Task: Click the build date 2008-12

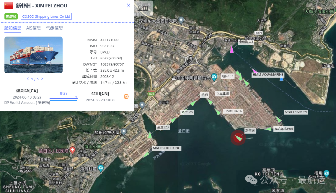Action: click(107, 77)
